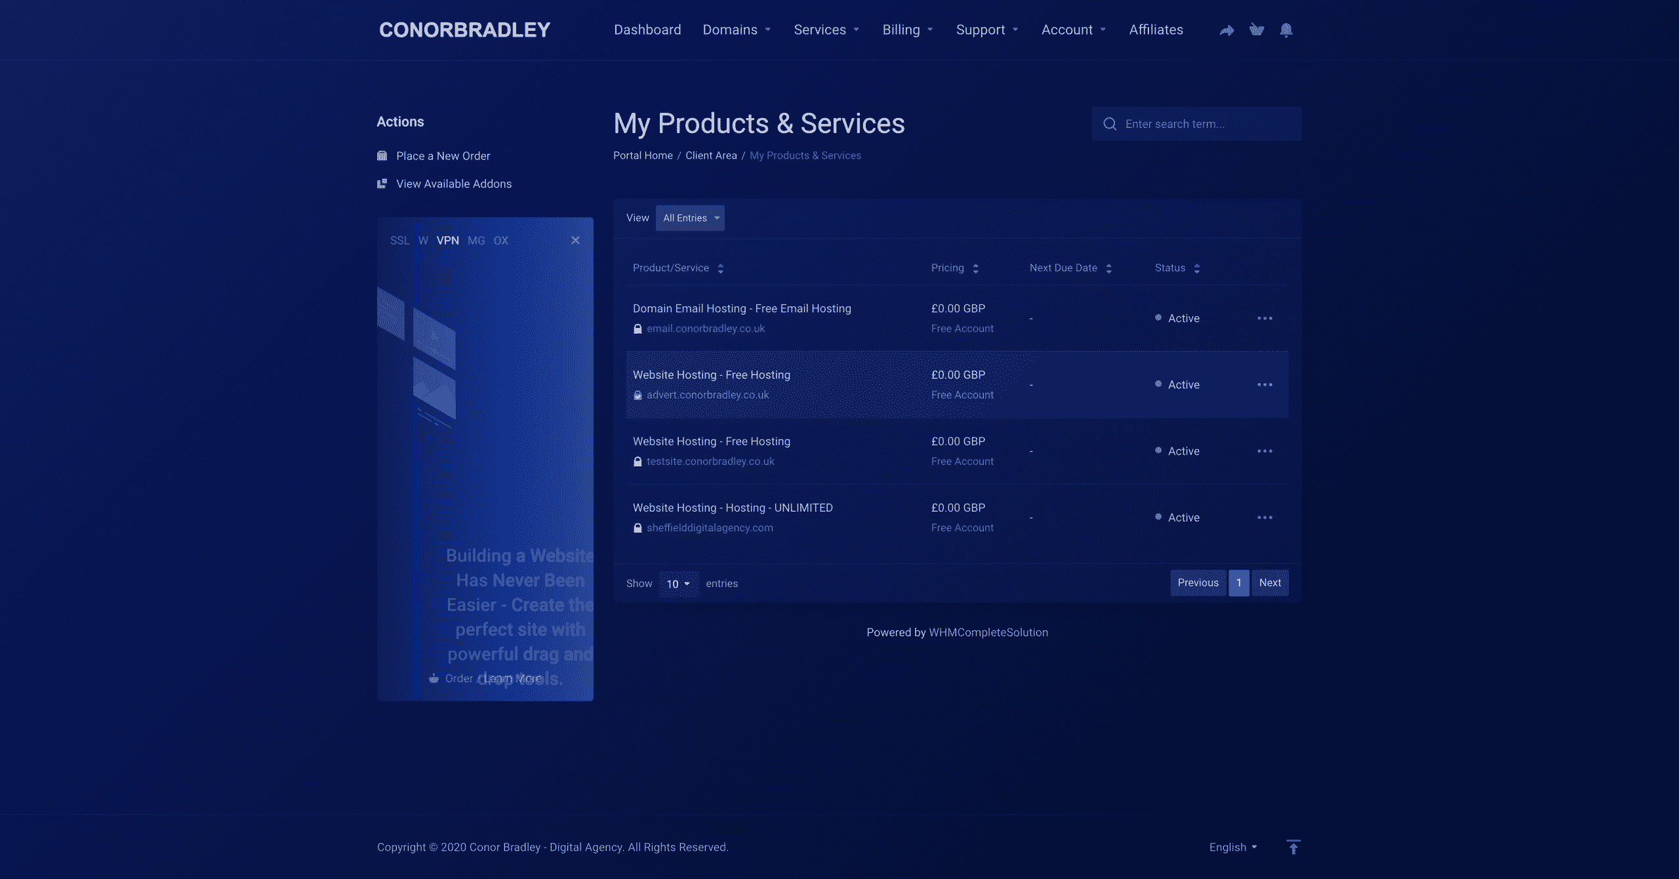This screenshot has width=1679, height=879.
Task: Sort by Status column arrows
Action: coord(1197,268)
